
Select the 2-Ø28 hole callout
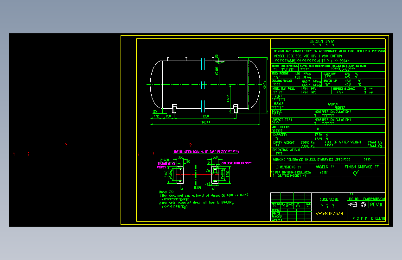click(x=164, y=160)
